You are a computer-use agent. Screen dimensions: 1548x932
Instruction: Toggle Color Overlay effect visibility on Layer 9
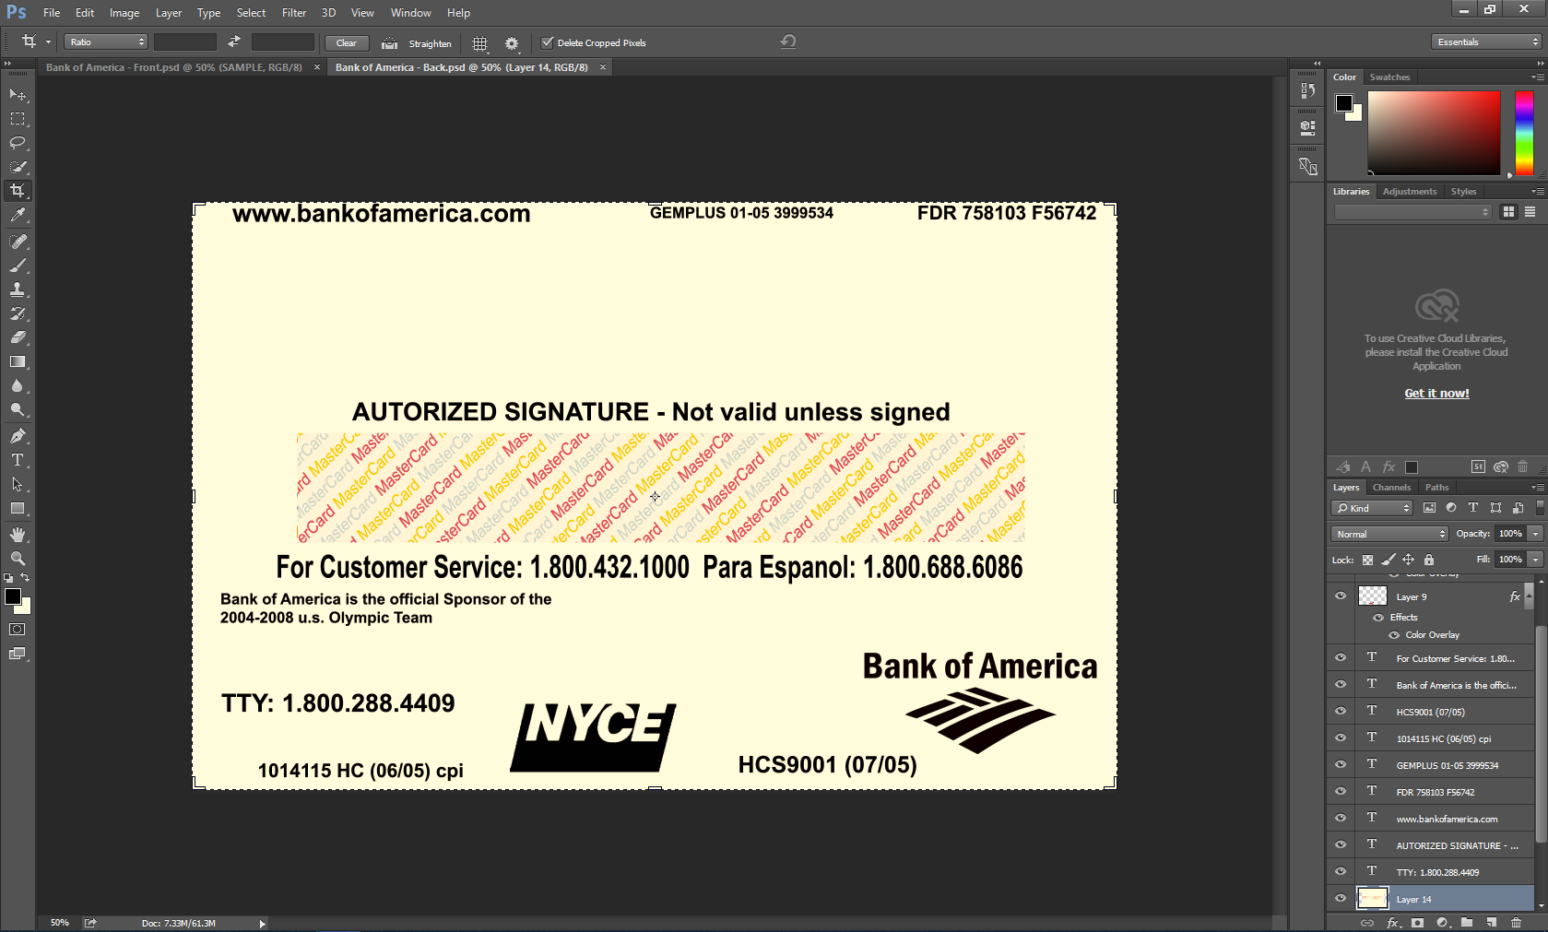(x=1394, y=635)
